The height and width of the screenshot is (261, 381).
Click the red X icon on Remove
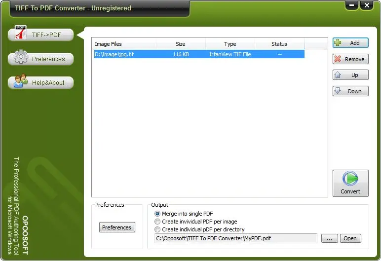coord(338,59)
